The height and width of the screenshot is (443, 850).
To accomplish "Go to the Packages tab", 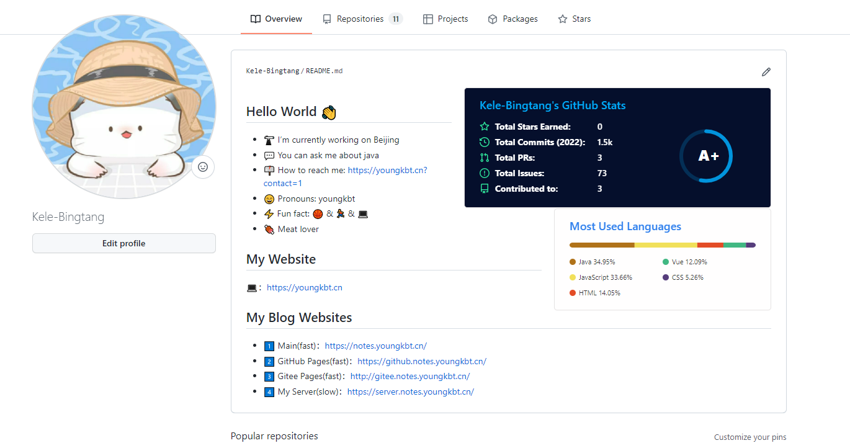I will pyautogui.click(x=512, y=19).
